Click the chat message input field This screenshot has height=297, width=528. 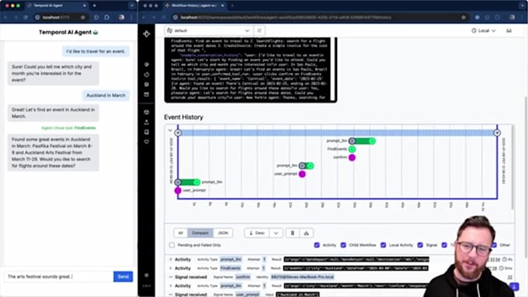pyautogui.click(x=58, y=277)
